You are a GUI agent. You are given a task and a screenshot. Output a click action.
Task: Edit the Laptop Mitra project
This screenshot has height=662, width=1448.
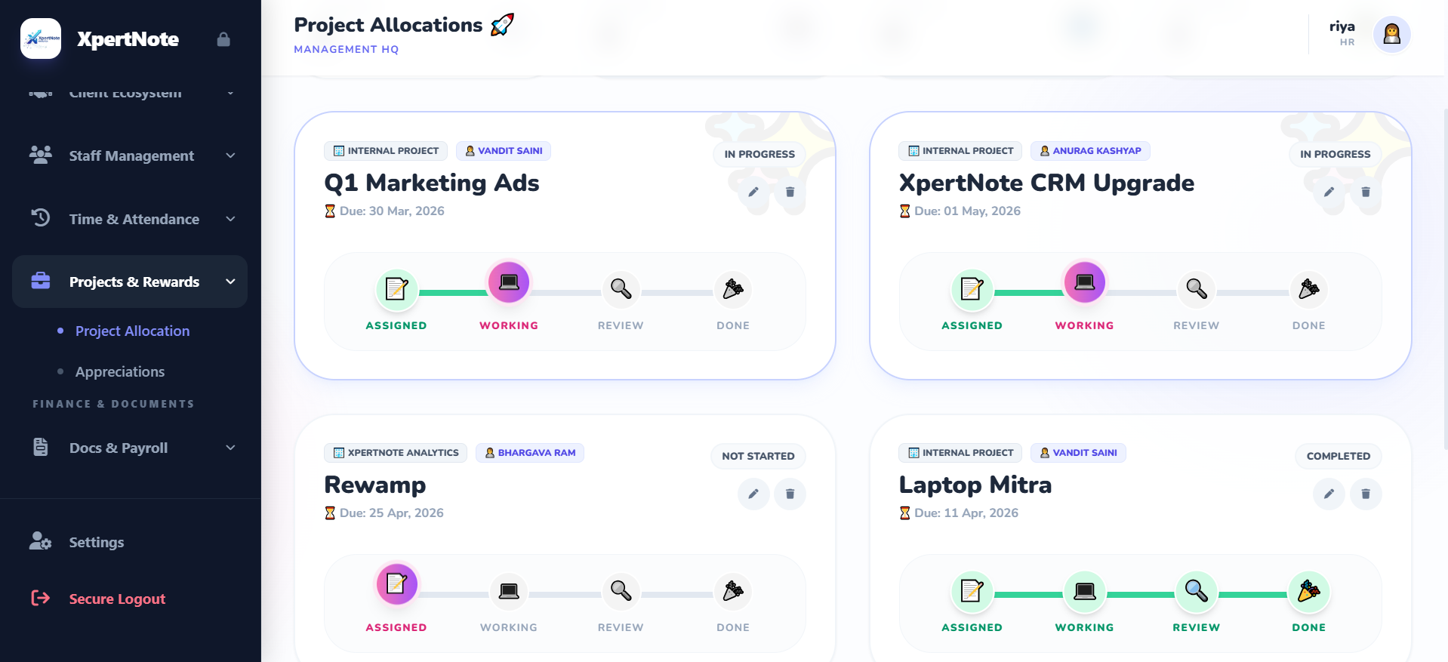tap(1329, 494)
